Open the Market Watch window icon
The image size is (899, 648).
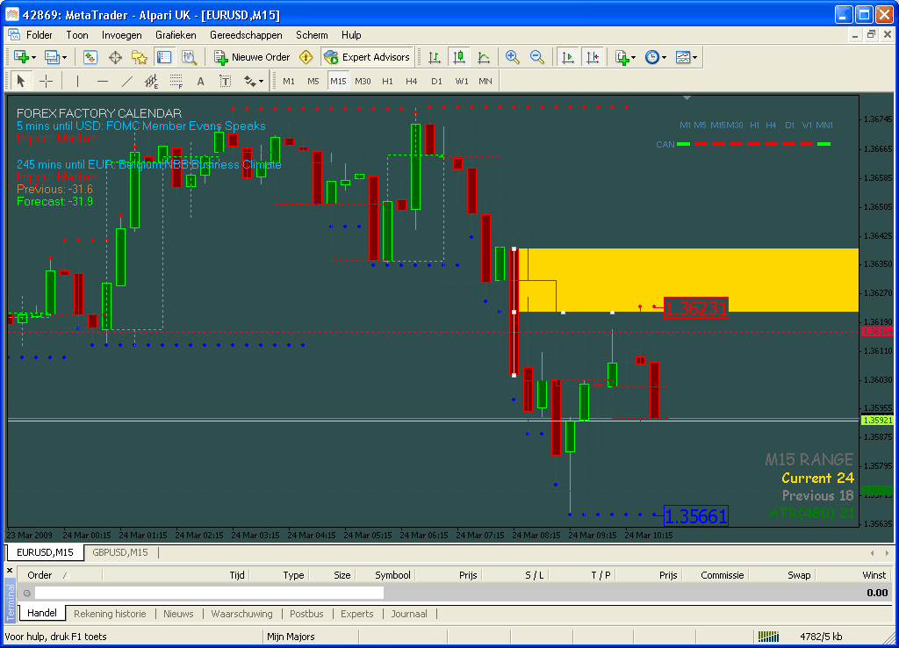[90, 57]
